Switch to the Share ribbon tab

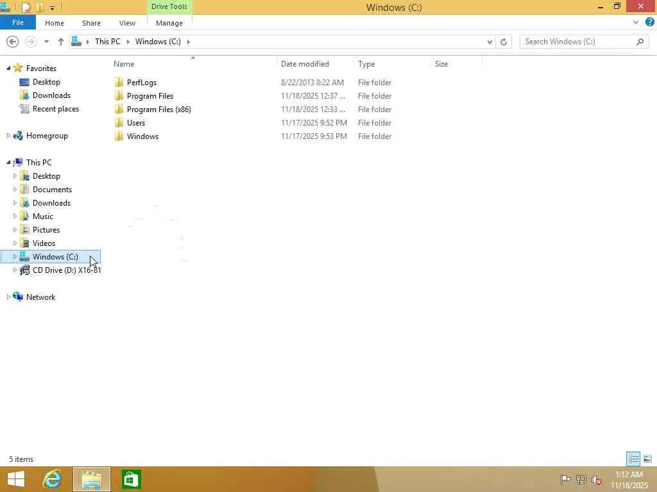pos(91,23)
